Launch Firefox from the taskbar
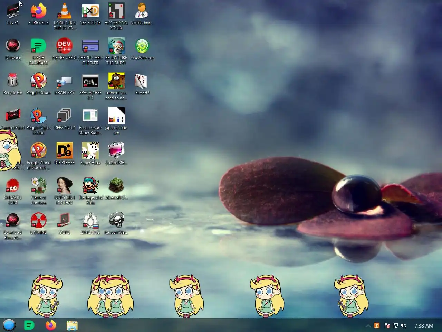This screenshot has width=442, height=332. [51, 325]
